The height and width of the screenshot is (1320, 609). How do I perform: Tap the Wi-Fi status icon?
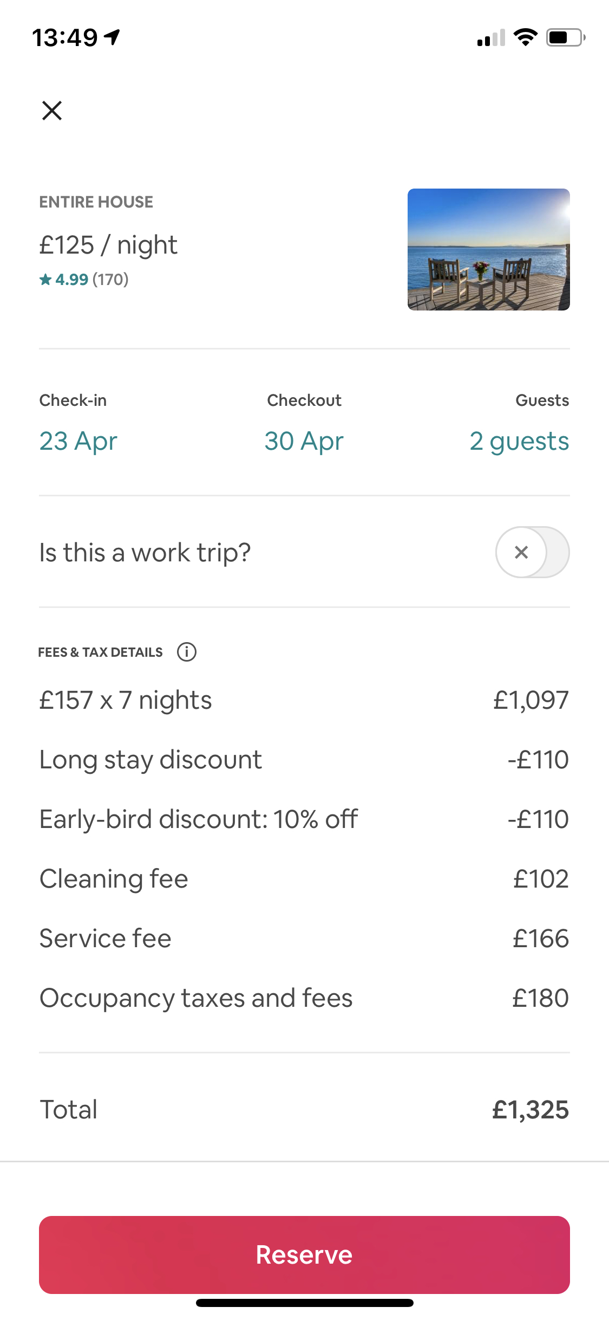pos(525,37)
